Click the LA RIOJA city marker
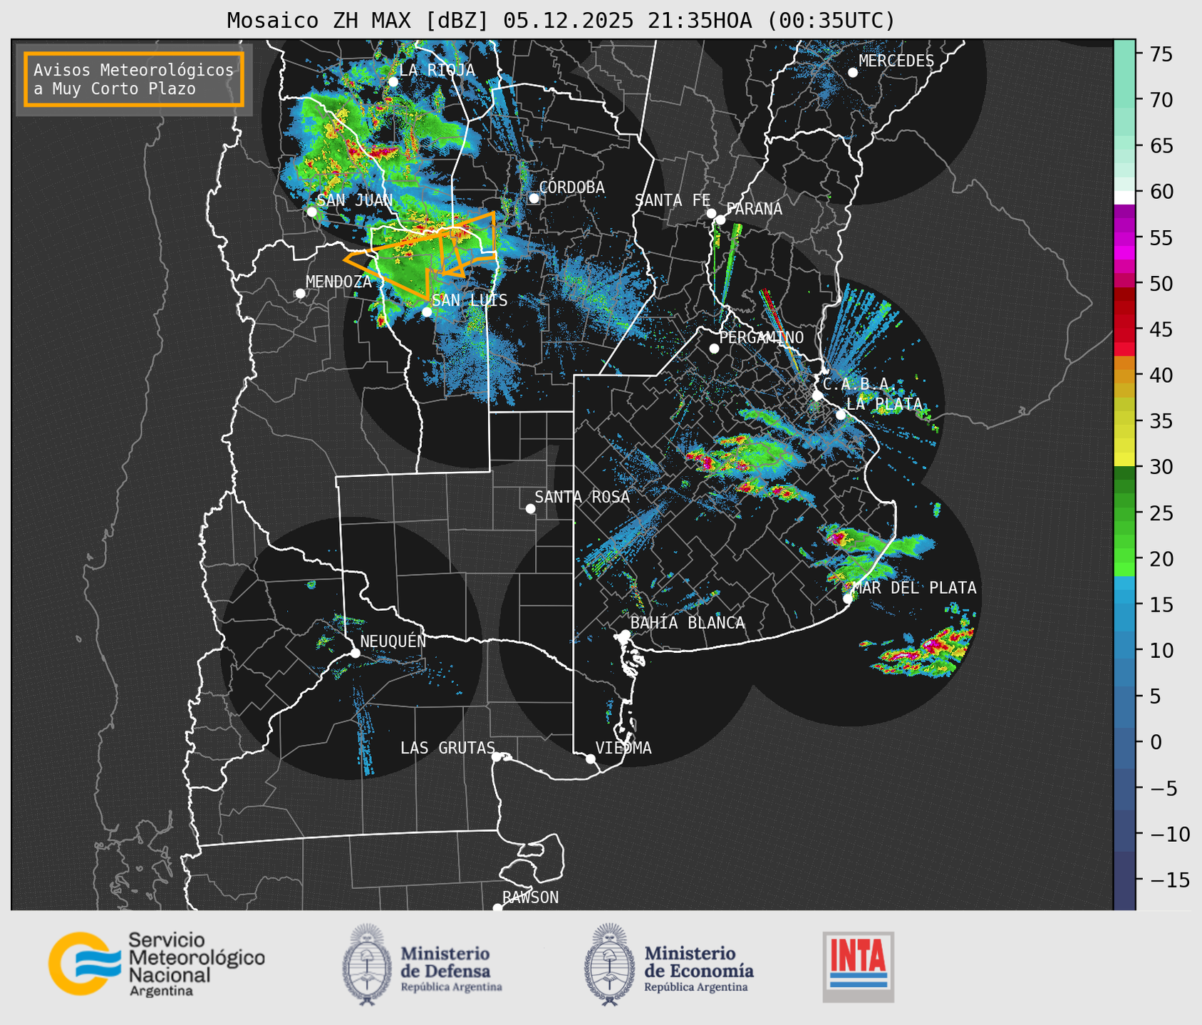 coord(393,82)
